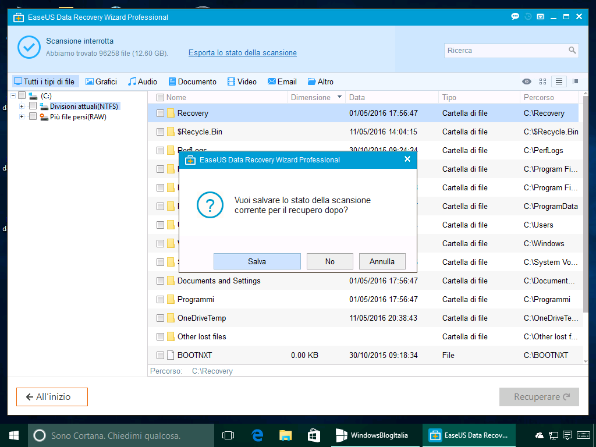Collapse the (C:) tree node
Image resolution: width=596 pixels, height=447 pixels.
click(x=13, y=96)
